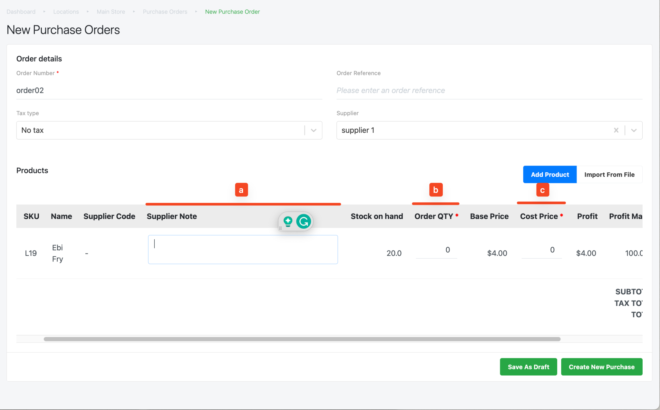660x410 pixels.
Task: Open the Supplier dropdown chevron
Action: [x=634, y=130]
